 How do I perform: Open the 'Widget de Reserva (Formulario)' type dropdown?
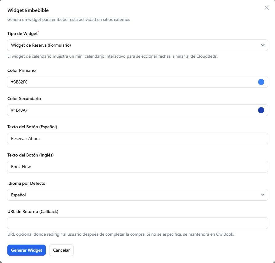click(x=132, y=45)
